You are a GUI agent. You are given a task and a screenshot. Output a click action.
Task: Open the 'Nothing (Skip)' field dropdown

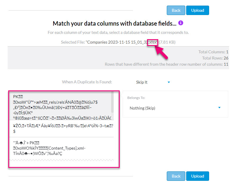[x=143, y=108]
